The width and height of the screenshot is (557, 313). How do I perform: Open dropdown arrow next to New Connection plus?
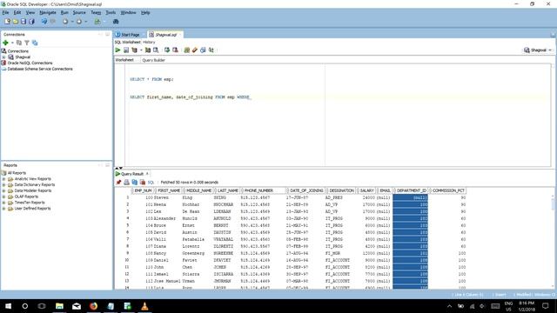[12, 43]
